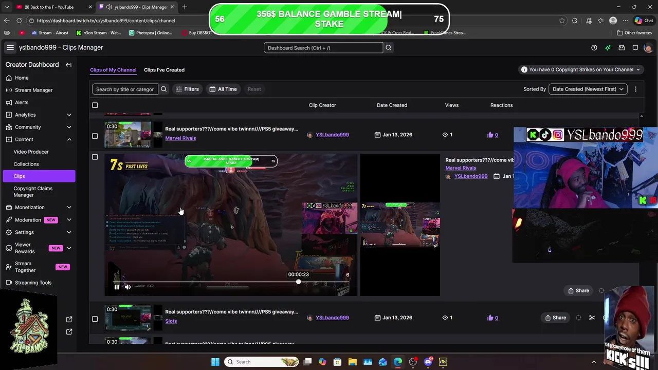Open Discord from the taskbar
Image resolution: width=658 pixels, height=370 pixels.
coord(428,362)
